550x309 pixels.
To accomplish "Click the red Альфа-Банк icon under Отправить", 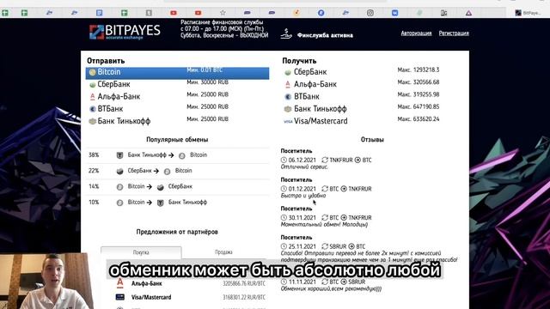I will coord(92,97).
